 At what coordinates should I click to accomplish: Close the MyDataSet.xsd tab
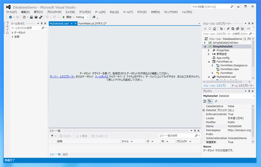click(x=75, y=24)
